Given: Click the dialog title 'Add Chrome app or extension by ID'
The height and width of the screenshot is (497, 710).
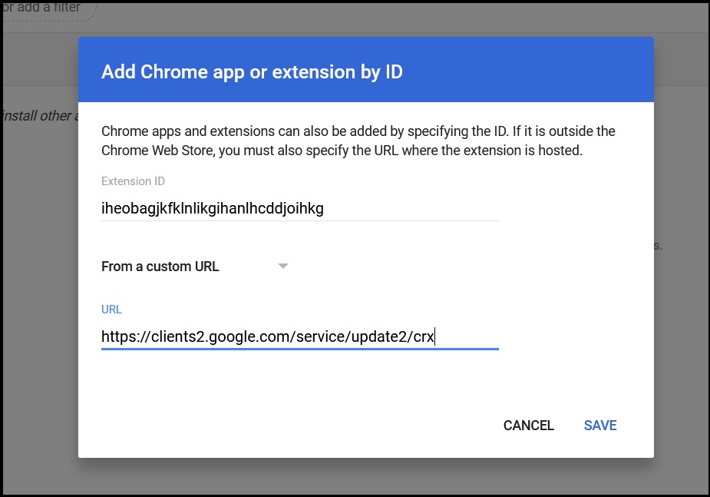Looking at the screenshot, I should (252, 71).
